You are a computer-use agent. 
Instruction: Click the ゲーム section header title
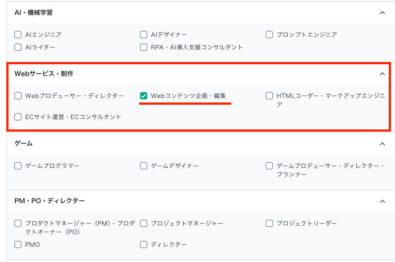(x=24, y=144)
